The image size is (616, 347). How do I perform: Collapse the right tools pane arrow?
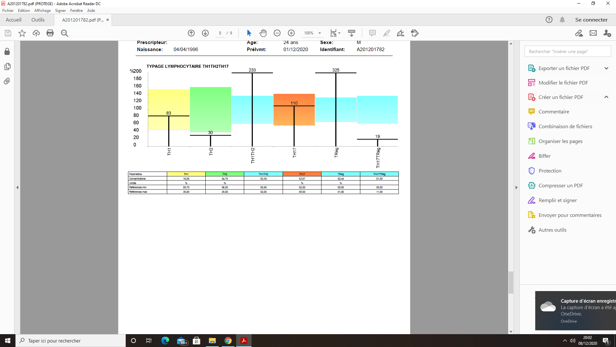[517, 187]
